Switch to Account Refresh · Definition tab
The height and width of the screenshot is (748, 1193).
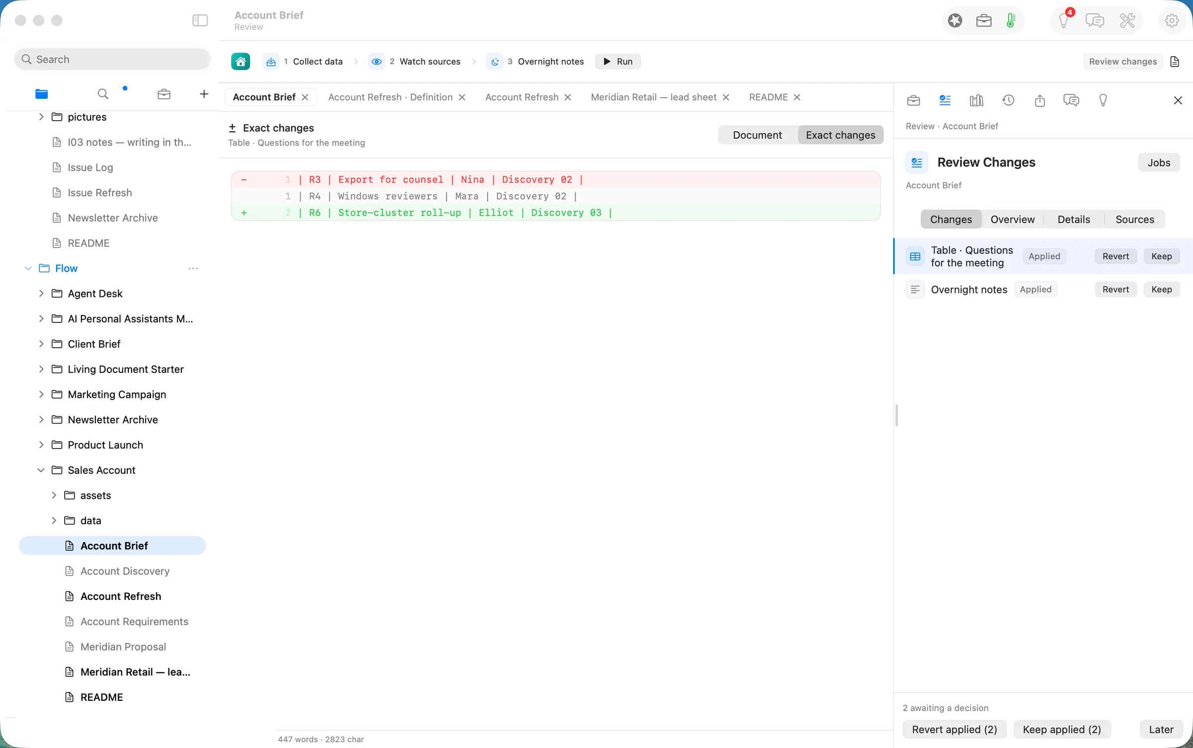(390, 97)
